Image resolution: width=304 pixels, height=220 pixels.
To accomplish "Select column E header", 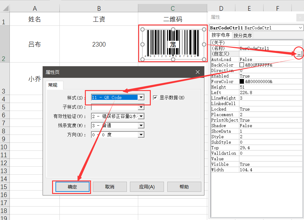I will click(x=249, y=8).
